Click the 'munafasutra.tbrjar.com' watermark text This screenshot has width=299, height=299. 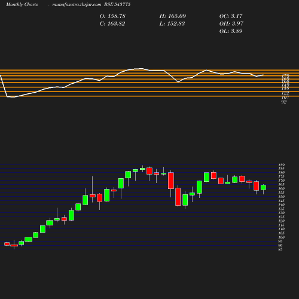pyautogui.click(x=77, y=5)
